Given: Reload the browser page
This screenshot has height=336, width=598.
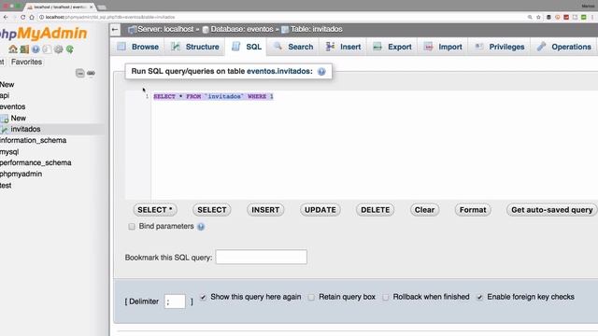Looking at the screenshot, I should (x=22, y=17).
